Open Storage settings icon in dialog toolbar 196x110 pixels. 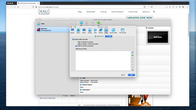(x=90, y=31)
